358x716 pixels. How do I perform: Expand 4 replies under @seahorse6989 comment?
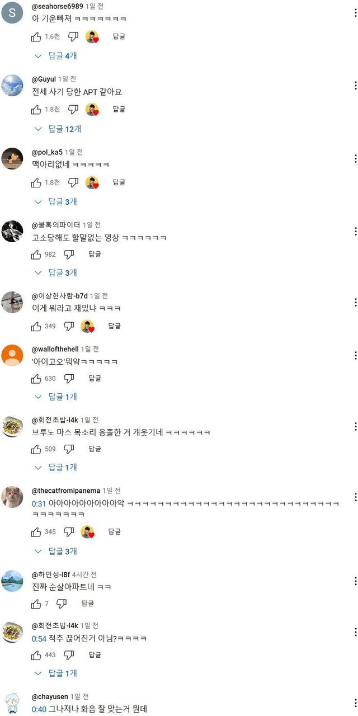click(x=56, y=56)
